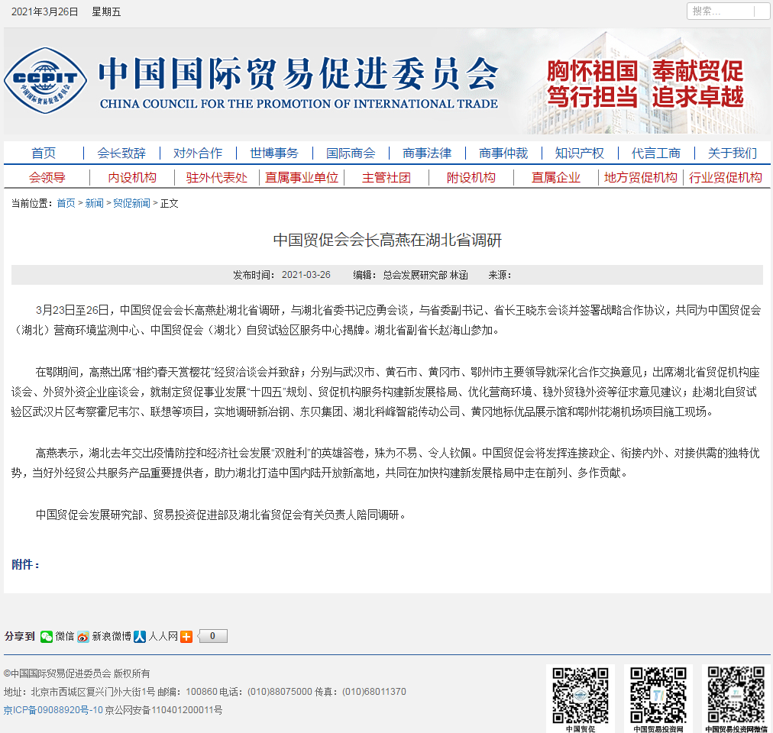Click the 中国贸易投资网 QR code

(658, 694)
